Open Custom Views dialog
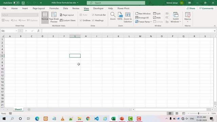 tap(68, 20)
